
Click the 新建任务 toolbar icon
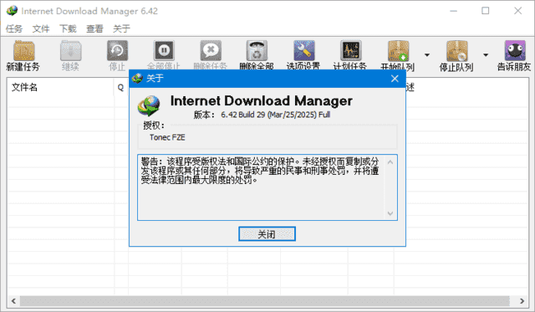pos(23,51)
